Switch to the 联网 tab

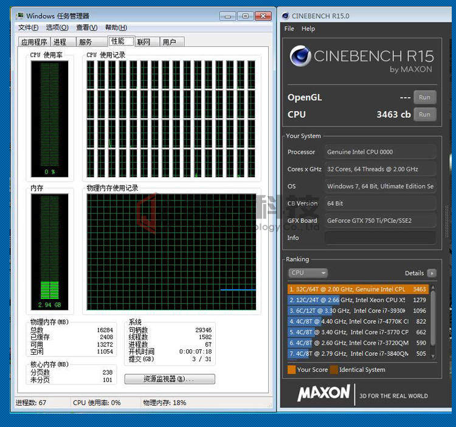147,42
